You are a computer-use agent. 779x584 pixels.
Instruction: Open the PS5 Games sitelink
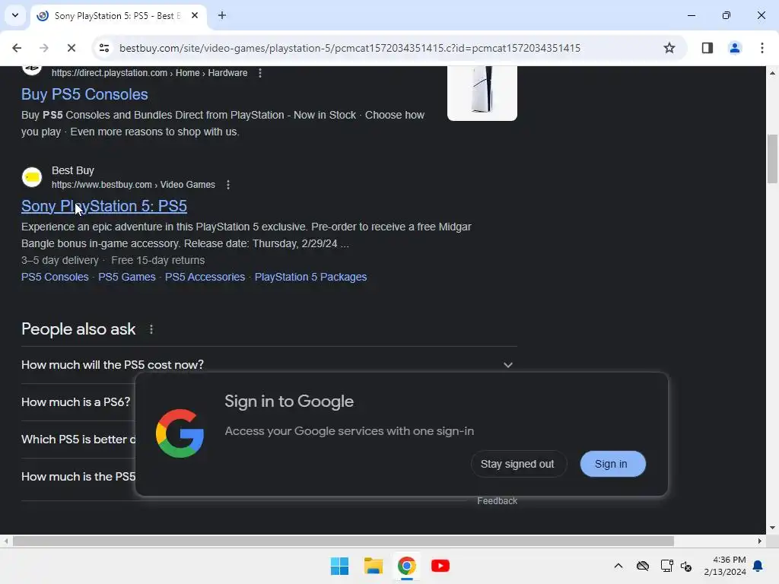click(127, 277)
